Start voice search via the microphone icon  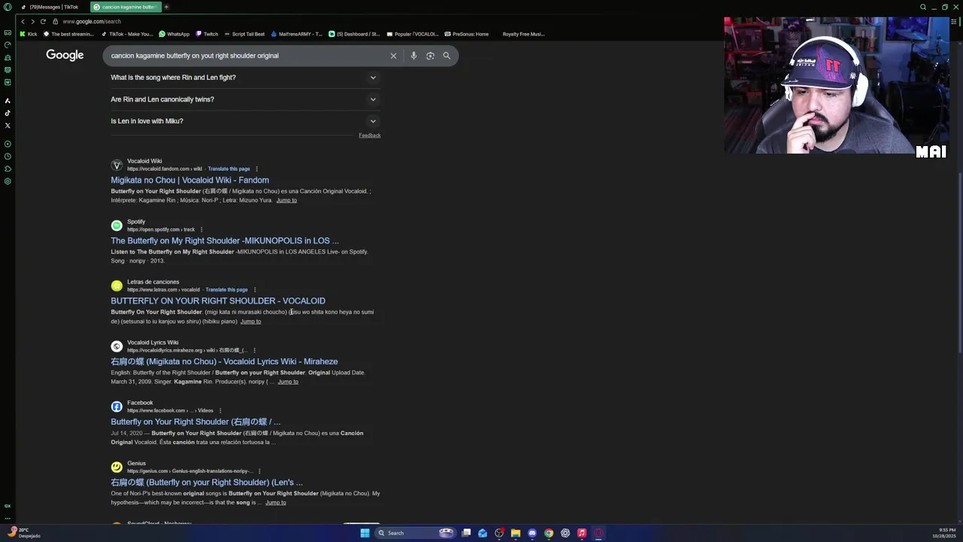coord(413,56)
